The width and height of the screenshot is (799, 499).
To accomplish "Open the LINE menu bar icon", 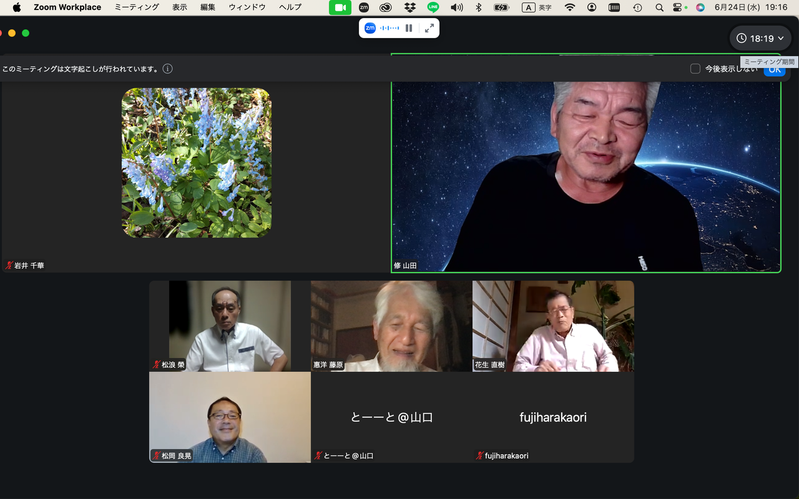I will [433, 7].
